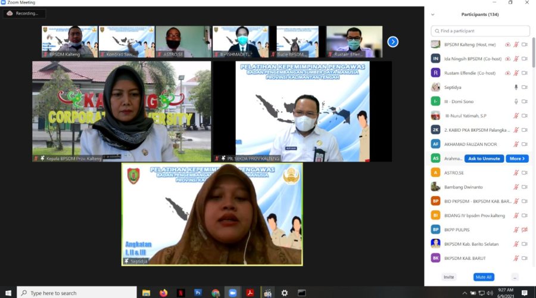Open More options for Arahma
This screenshot has width=536, height=298.
pos(517,159)
